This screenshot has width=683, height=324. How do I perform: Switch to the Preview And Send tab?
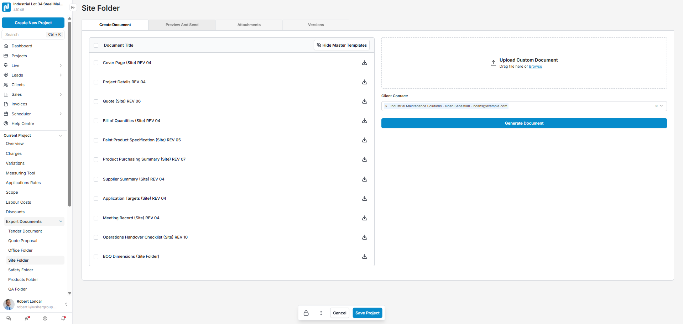click(x=182, y=25)
